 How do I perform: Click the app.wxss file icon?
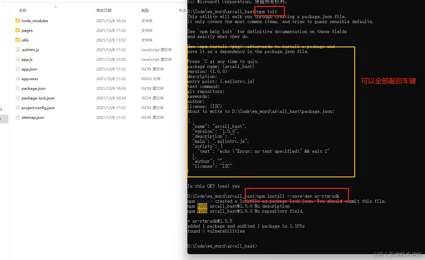coord(18,79)
